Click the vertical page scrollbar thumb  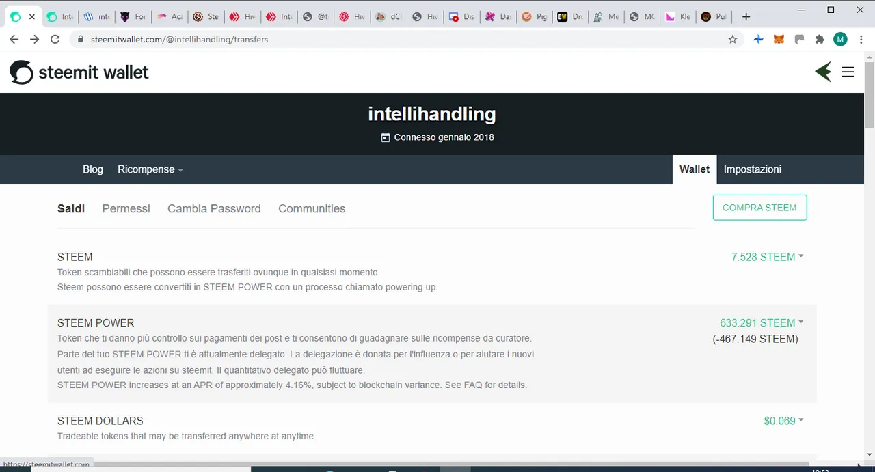pos(870,96)
